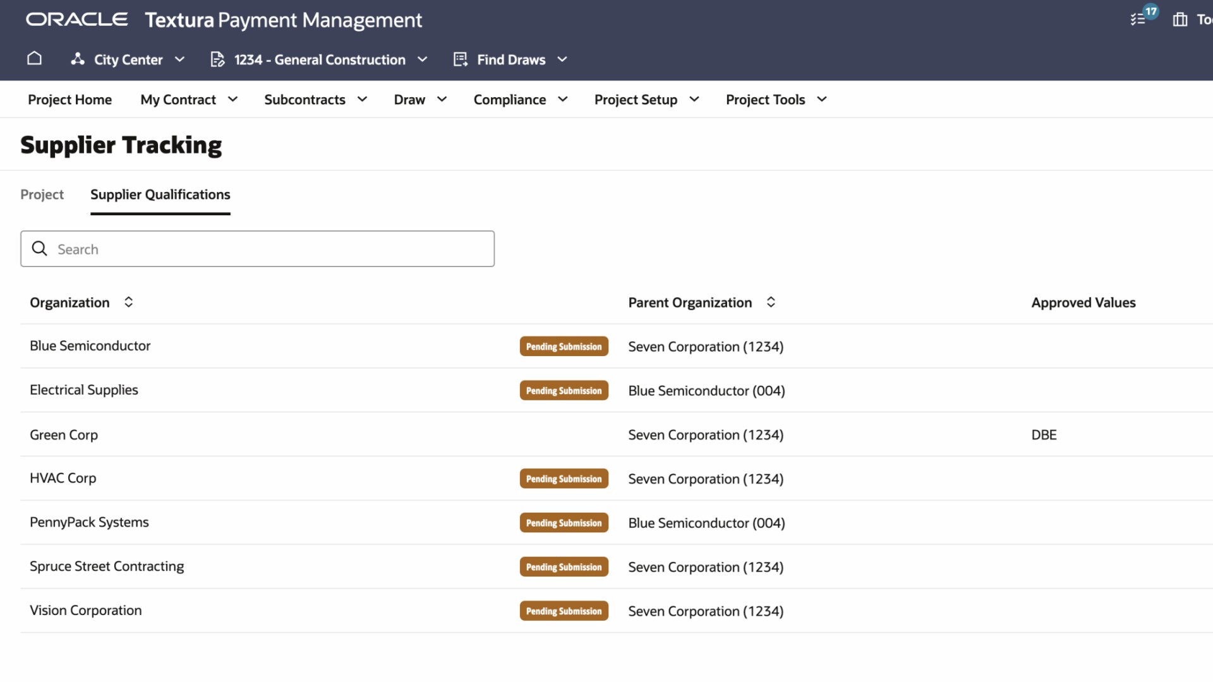
Task: Click the City Center organization icon
Action: tap(78, 59)
